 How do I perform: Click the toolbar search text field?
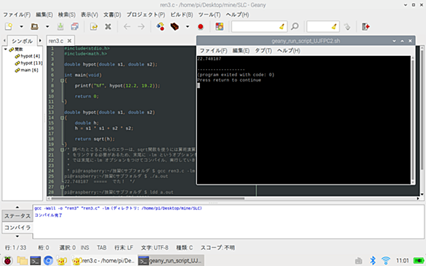pos(254,27)
